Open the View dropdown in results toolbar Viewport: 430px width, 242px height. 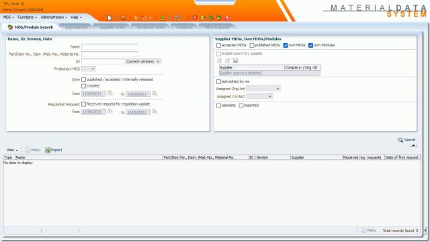(12, 150)
